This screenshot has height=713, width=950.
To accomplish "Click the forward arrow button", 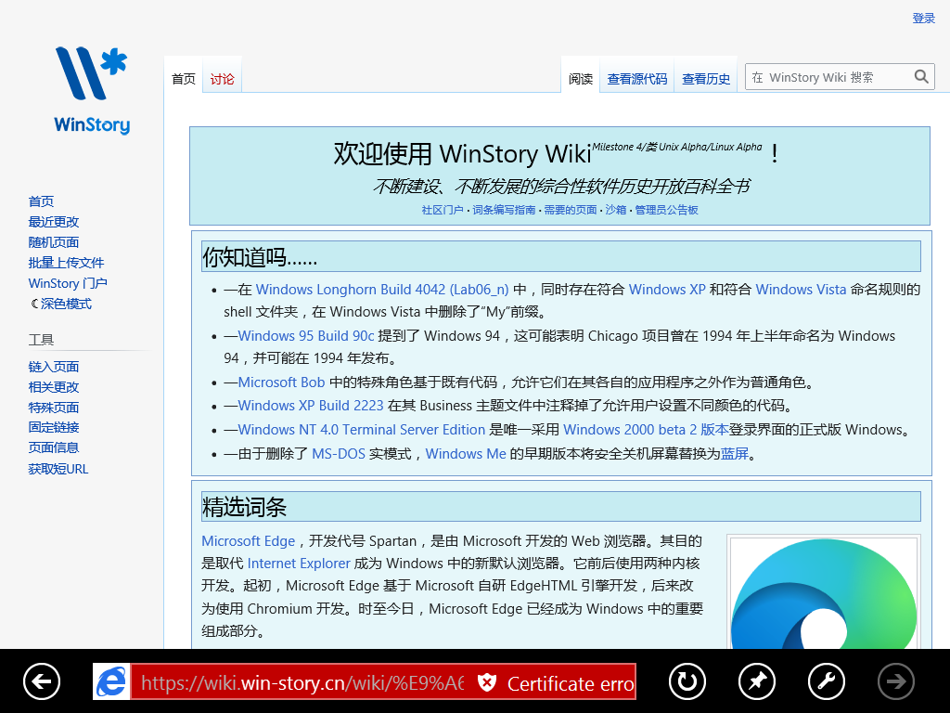I will click(895, 682).
